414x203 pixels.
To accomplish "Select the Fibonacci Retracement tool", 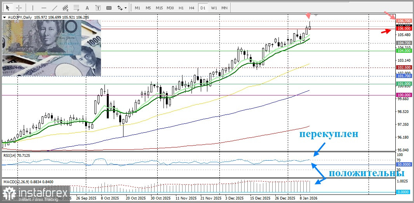I will pyautogui.click(x=77, y=8).
